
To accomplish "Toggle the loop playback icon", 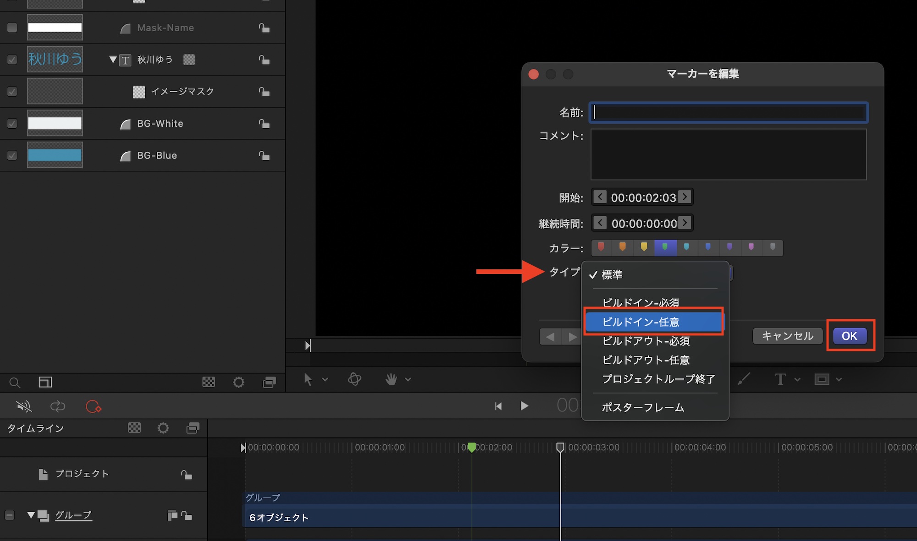I will click(58, 406).
